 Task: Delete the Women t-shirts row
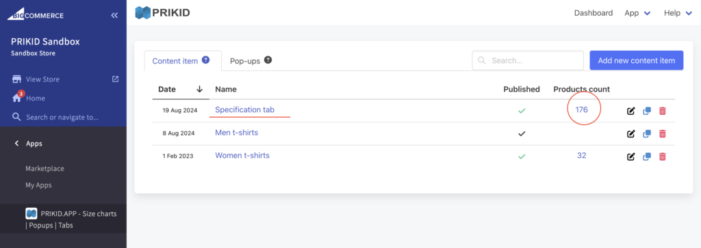pos(663,156)
